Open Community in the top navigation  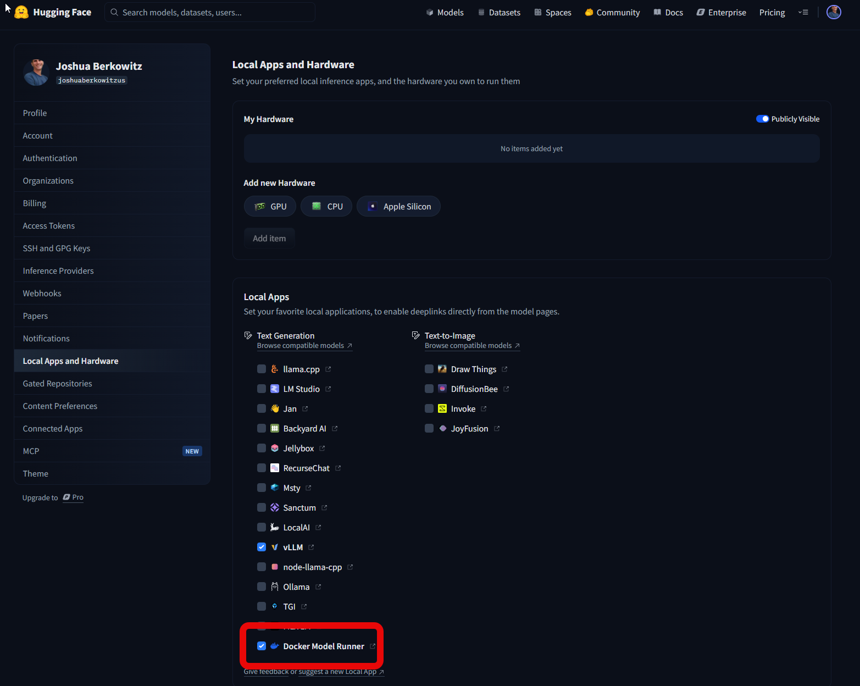coord(612,12)
